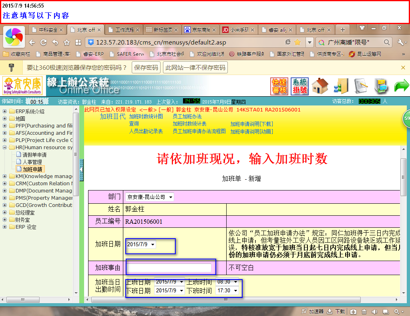Switch to the 京东商城 browser tab
The width and height of the screenshot is (410, 316).
click(200, 30)
